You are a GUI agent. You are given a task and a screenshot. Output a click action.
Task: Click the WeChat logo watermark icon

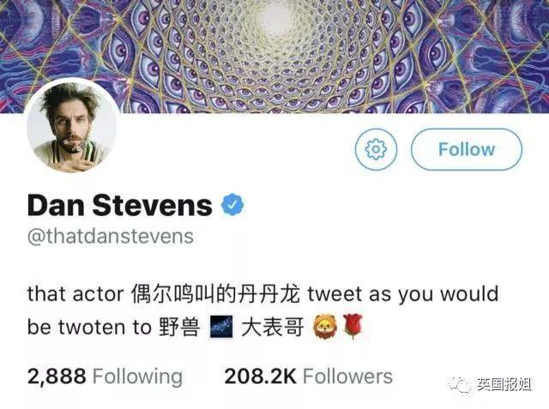(x=461, y=384)
